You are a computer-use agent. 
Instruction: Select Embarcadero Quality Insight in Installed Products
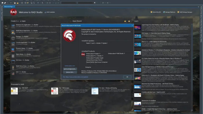[95, 58]
